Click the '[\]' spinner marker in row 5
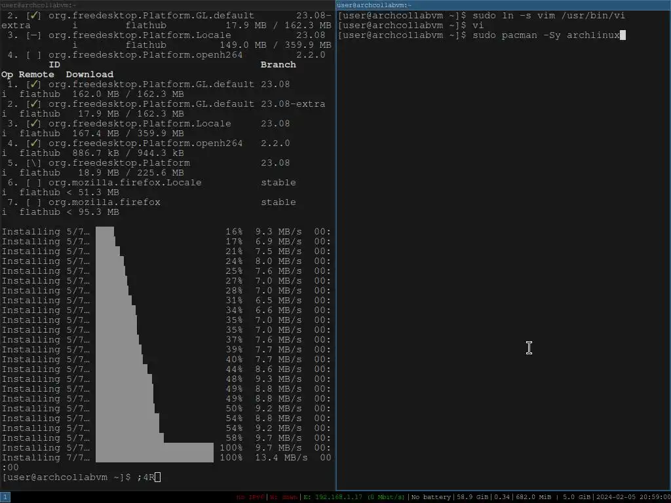The image size is (671, 503). 34,163
